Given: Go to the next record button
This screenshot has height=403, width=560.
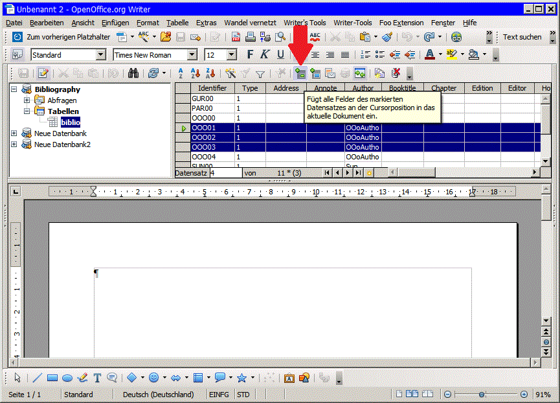Looking at the screenshot, I should (348, 173).
